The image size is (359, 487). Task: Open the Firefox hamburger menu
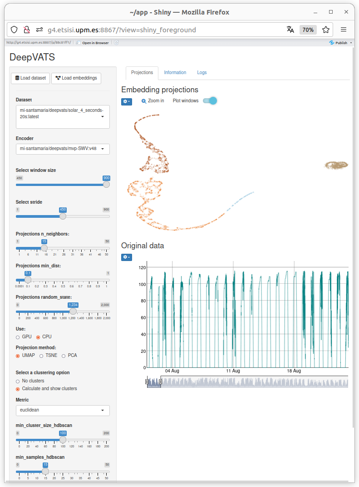point(344,30)
